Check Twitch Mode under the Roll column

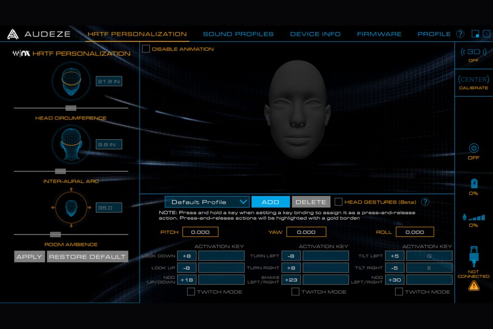tap(399, 291)
